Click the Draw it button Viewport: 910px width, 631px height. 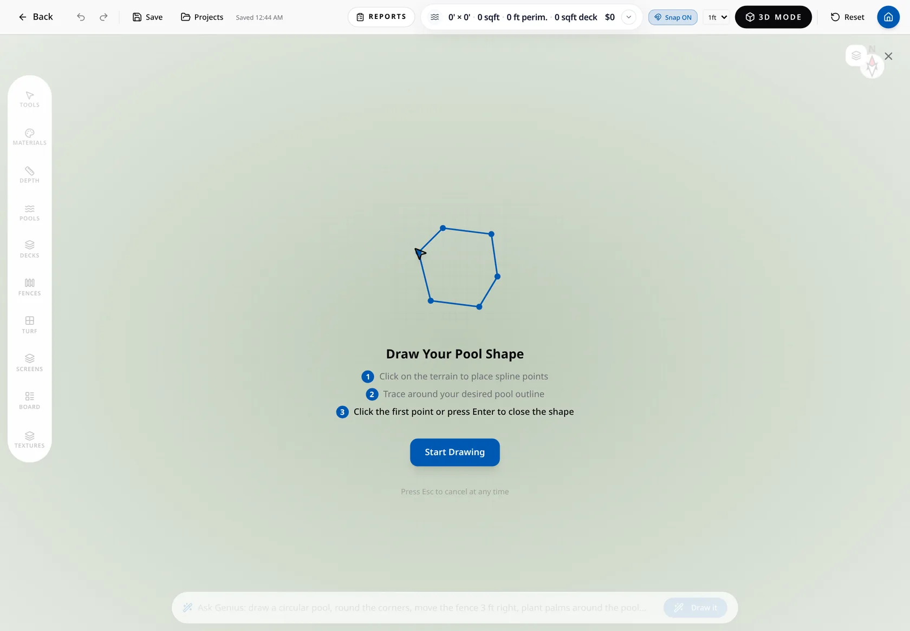(x=695, y=608)
